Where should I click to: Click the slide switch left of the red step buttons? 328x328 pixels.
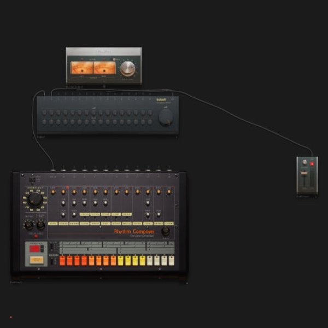click(x=52, y=261)
